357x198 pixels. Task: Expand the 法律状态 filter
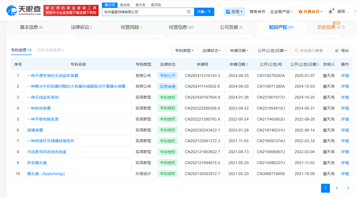click(x=211, y=50)
